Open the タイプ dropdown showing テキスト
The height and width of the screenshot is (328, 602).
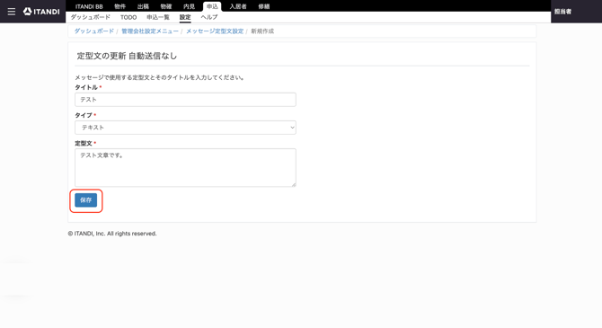(185, 128)
